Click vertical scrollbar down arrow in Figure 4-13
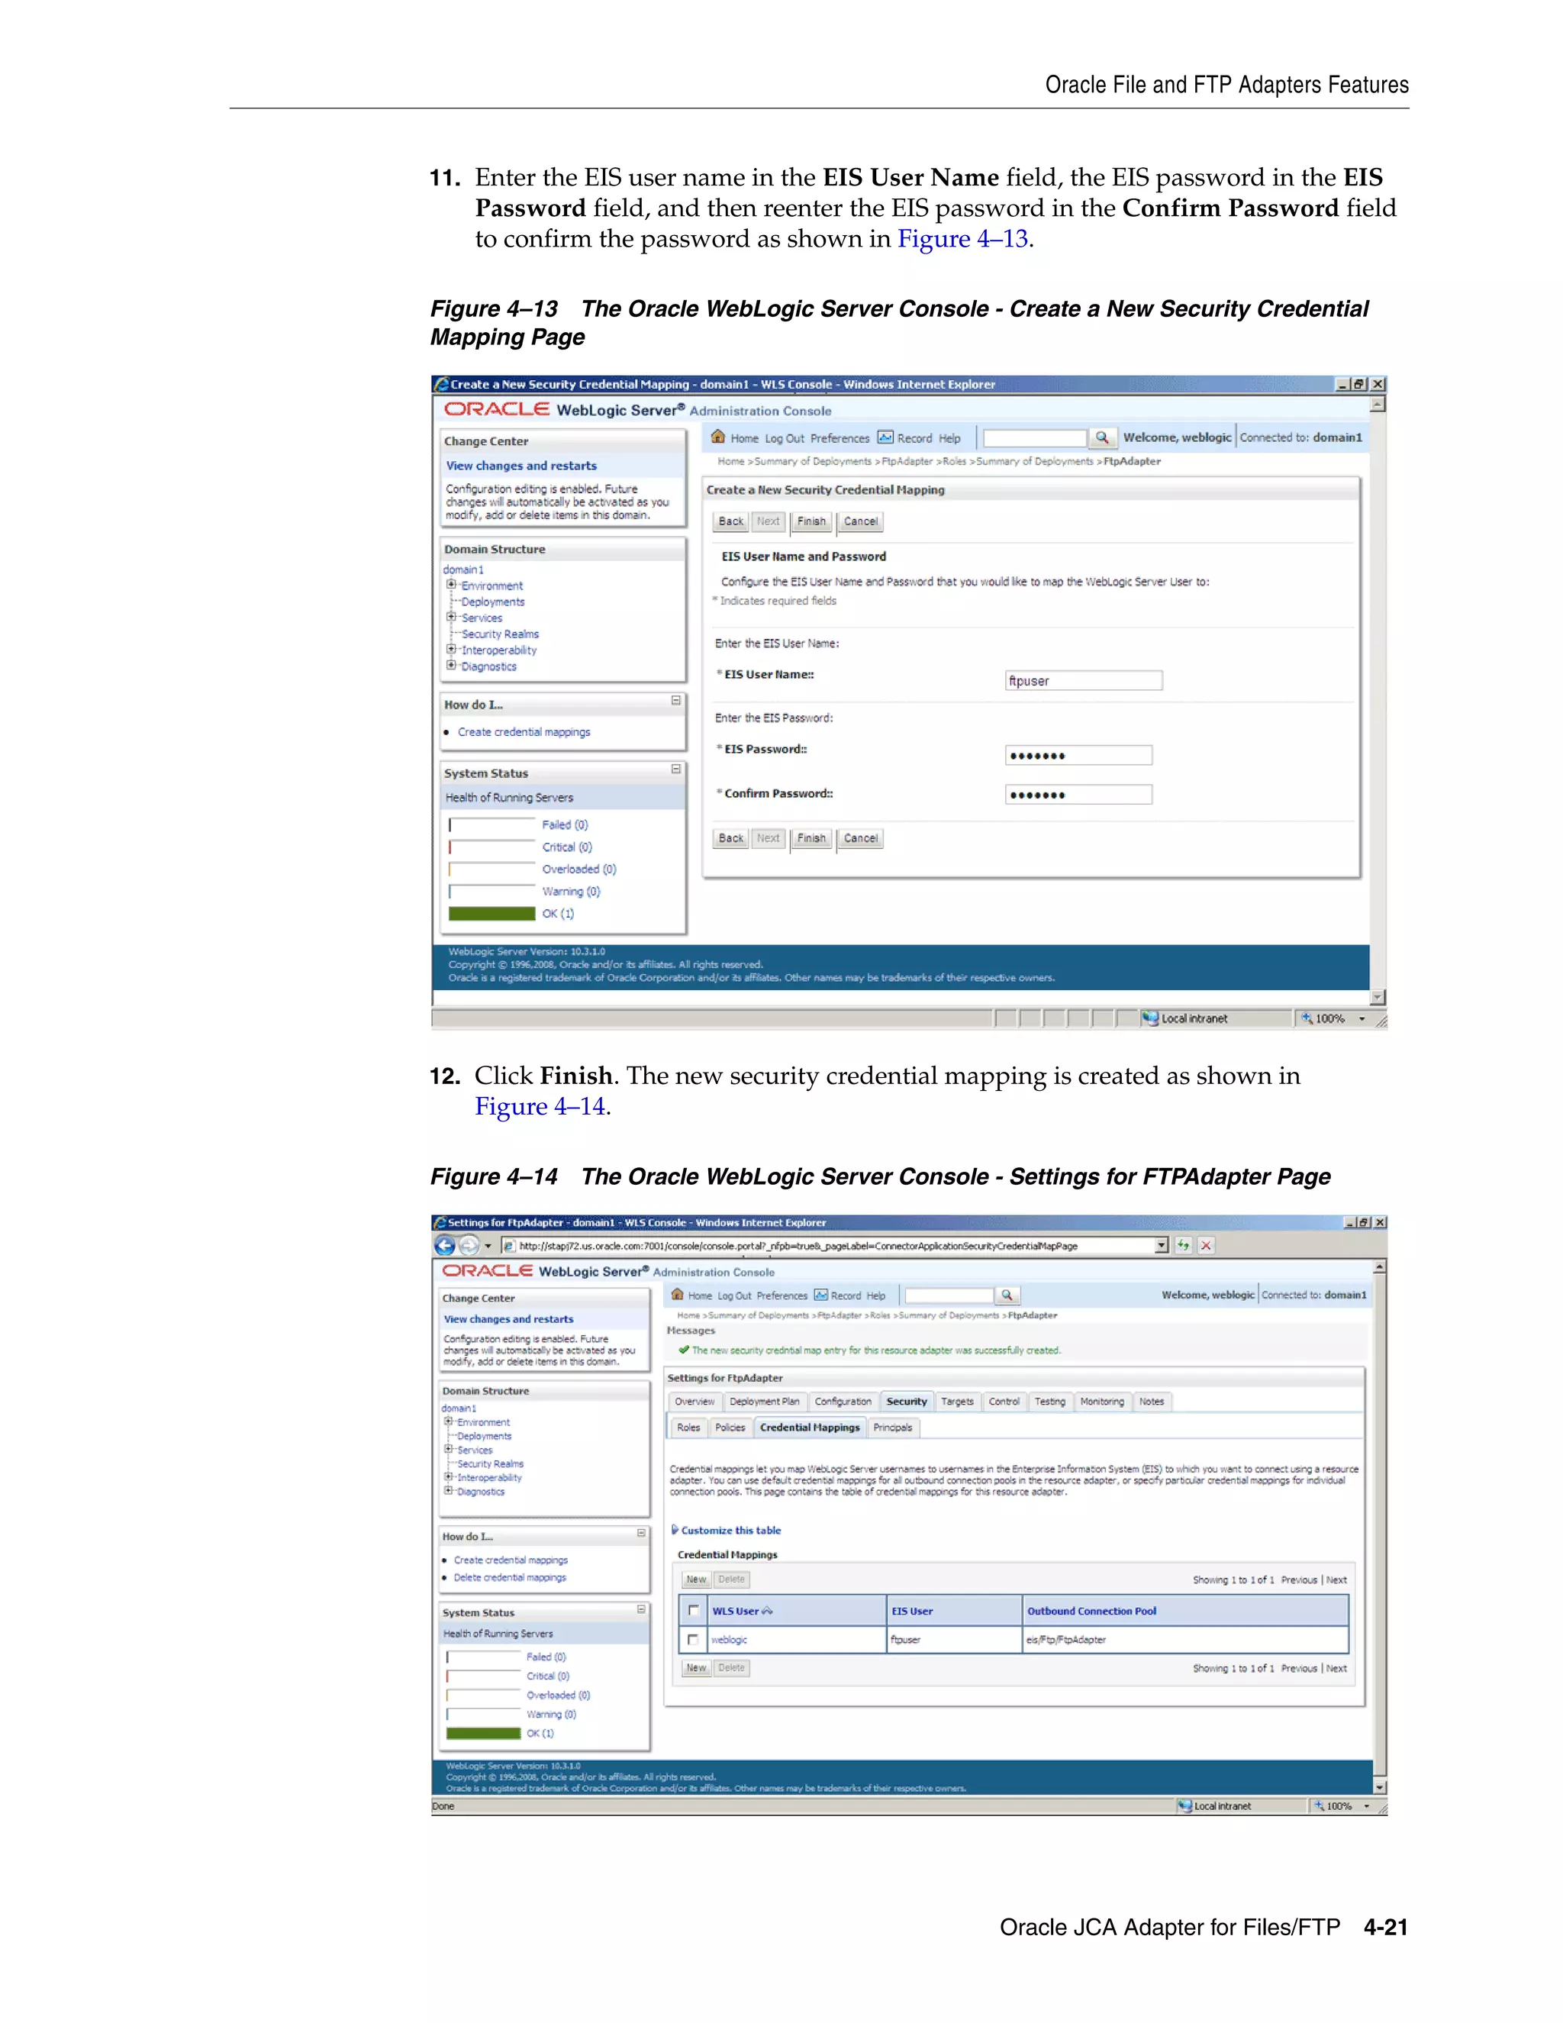Screen dimensions: 1563x2023 tap(1378, 997)
